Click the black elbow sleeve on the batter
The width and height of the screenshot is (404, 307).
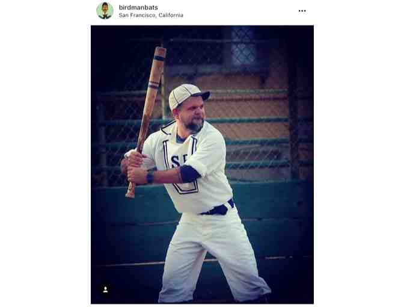[x=189, y=173]
